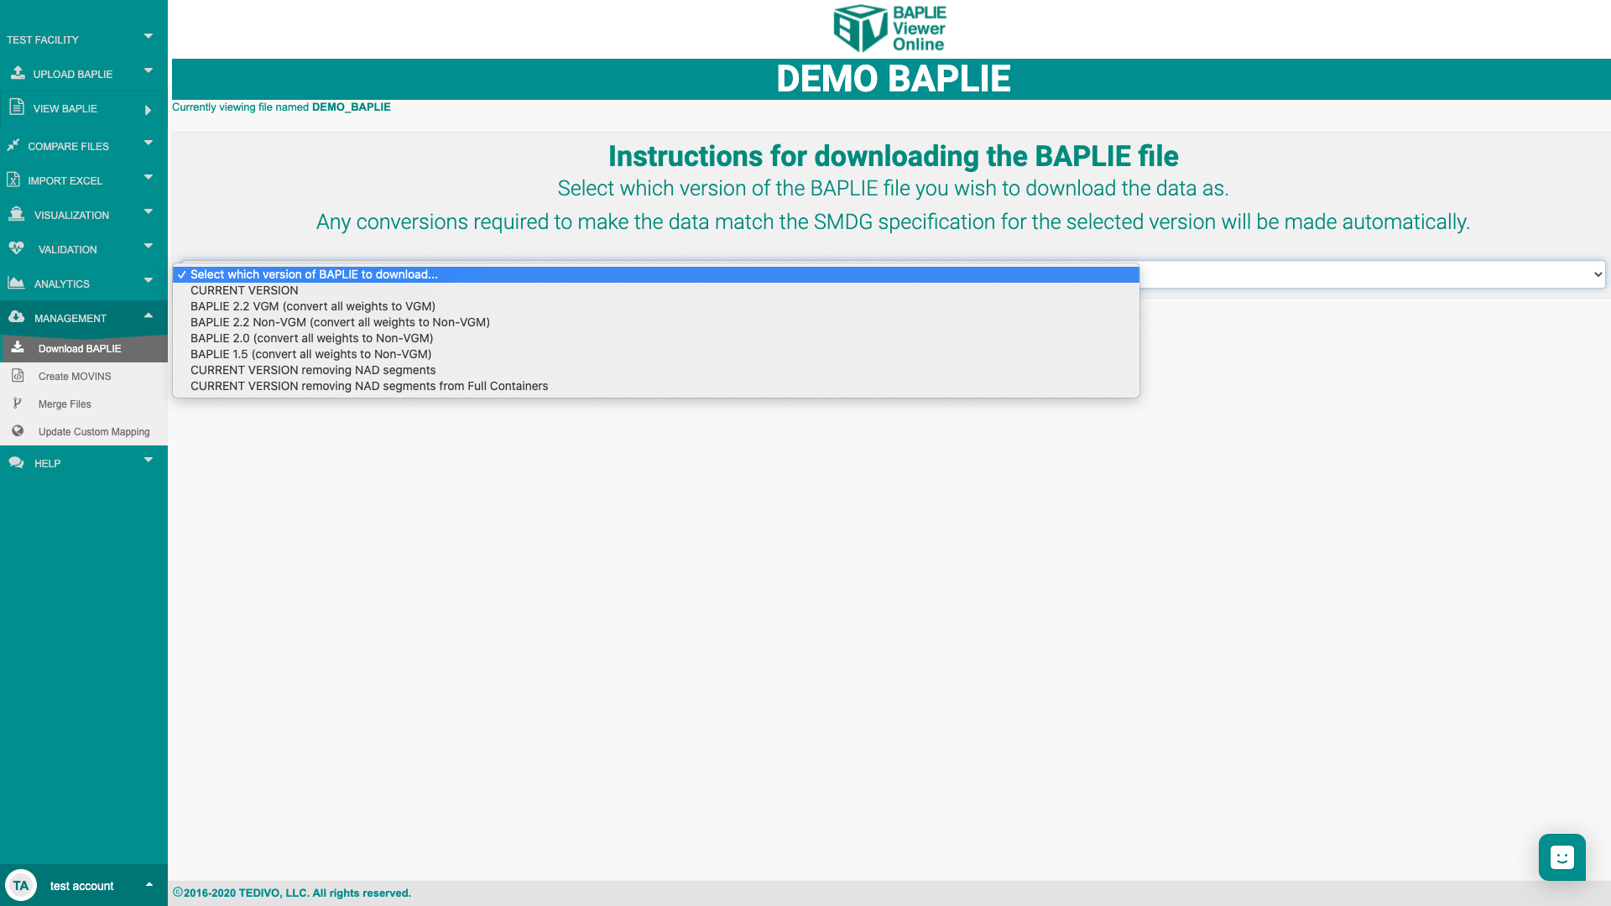The image size is (1611, 906).
Task: Click the Upload BAPLIE upload icon
Action: click(x=18, y=73)
